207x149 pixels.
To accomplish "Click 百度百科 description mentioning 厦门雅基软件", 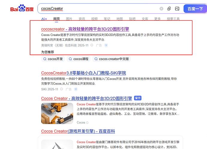I will [x=128, y=145].
